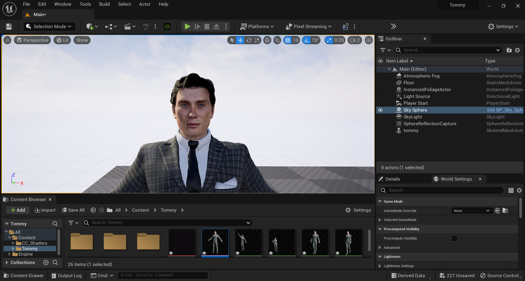
Task: Click the Show flags button
Action: [x=82, y=40]
